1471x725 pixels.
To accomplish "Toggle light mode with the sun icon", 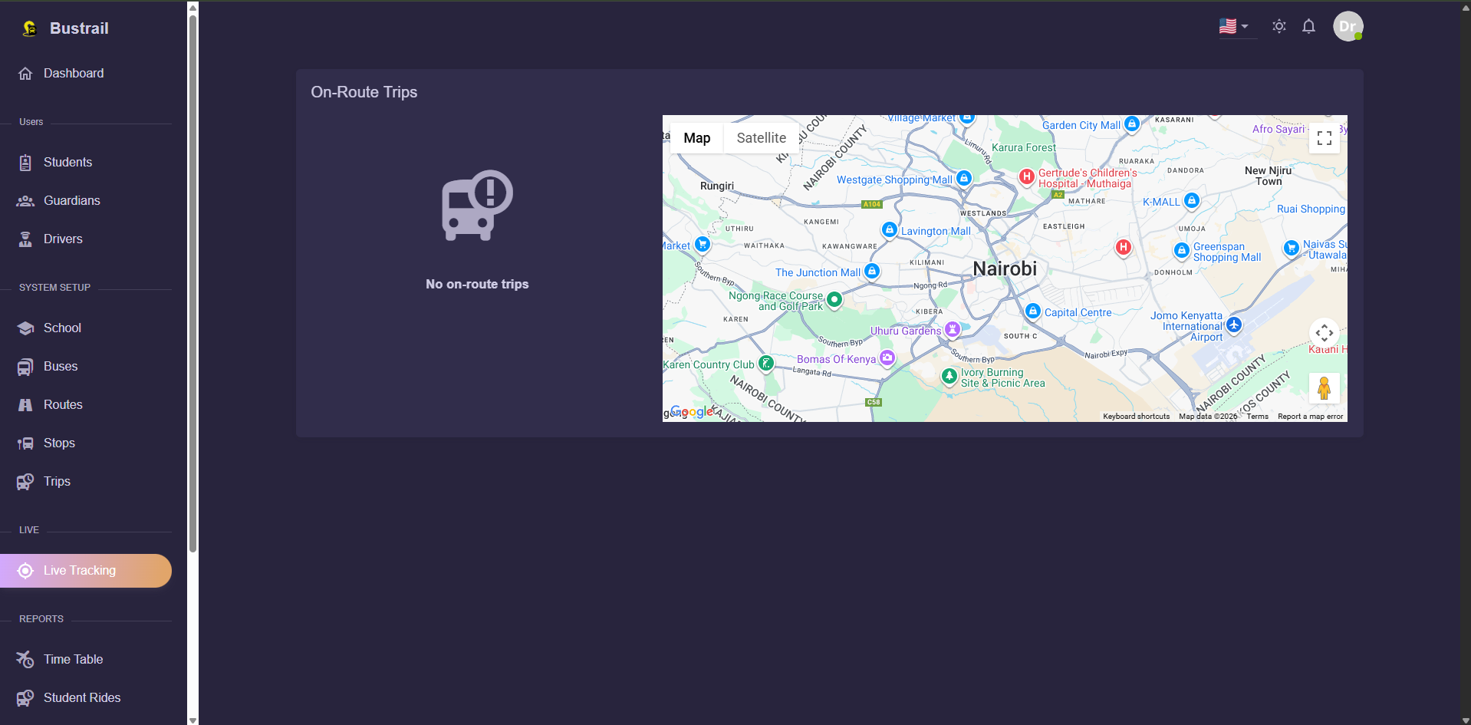I will [x=1278, y=26].
